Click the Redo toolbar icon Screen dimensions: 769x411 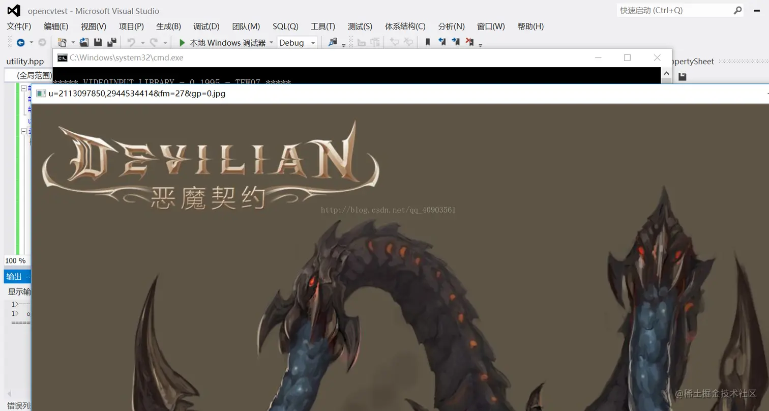[154, 43]
